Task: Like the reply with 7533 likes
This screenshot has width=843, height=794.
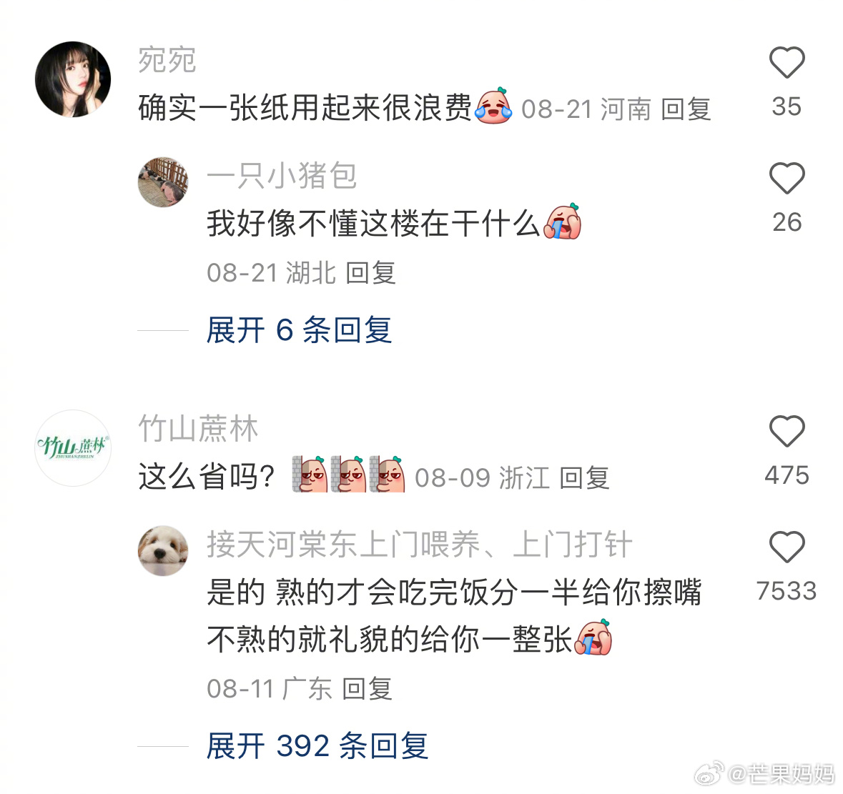Action: tap(787, 547)
